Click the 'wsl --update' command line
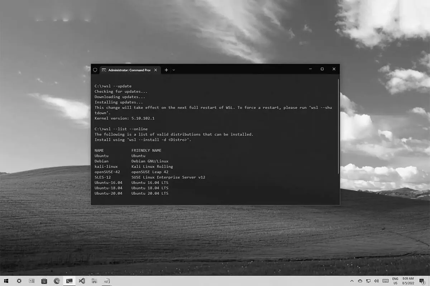 click(113, 86)
